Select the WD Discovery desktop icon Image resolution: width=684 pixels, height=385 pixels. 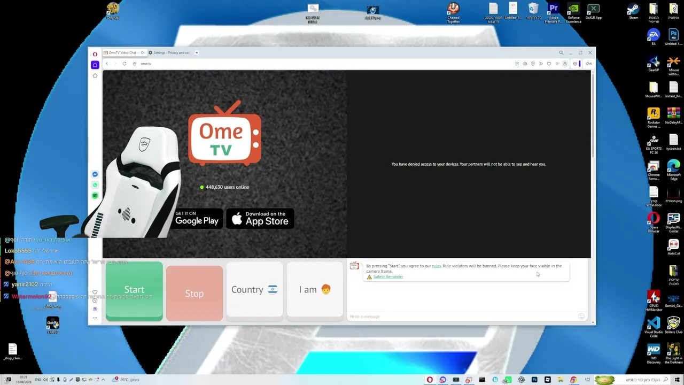point(654,354)
